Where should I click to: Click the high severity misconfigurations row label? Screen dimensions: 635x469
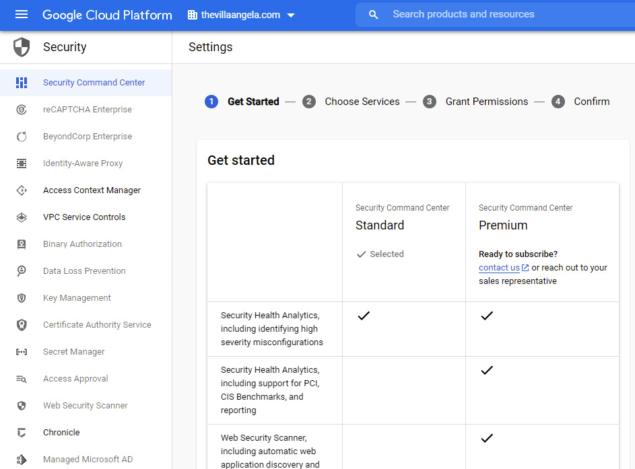(x=272, y=329)
